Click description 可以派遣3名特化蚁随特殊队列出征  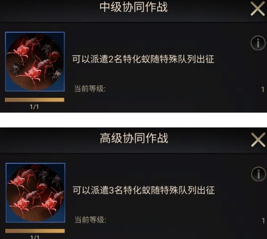pos(144,190)
